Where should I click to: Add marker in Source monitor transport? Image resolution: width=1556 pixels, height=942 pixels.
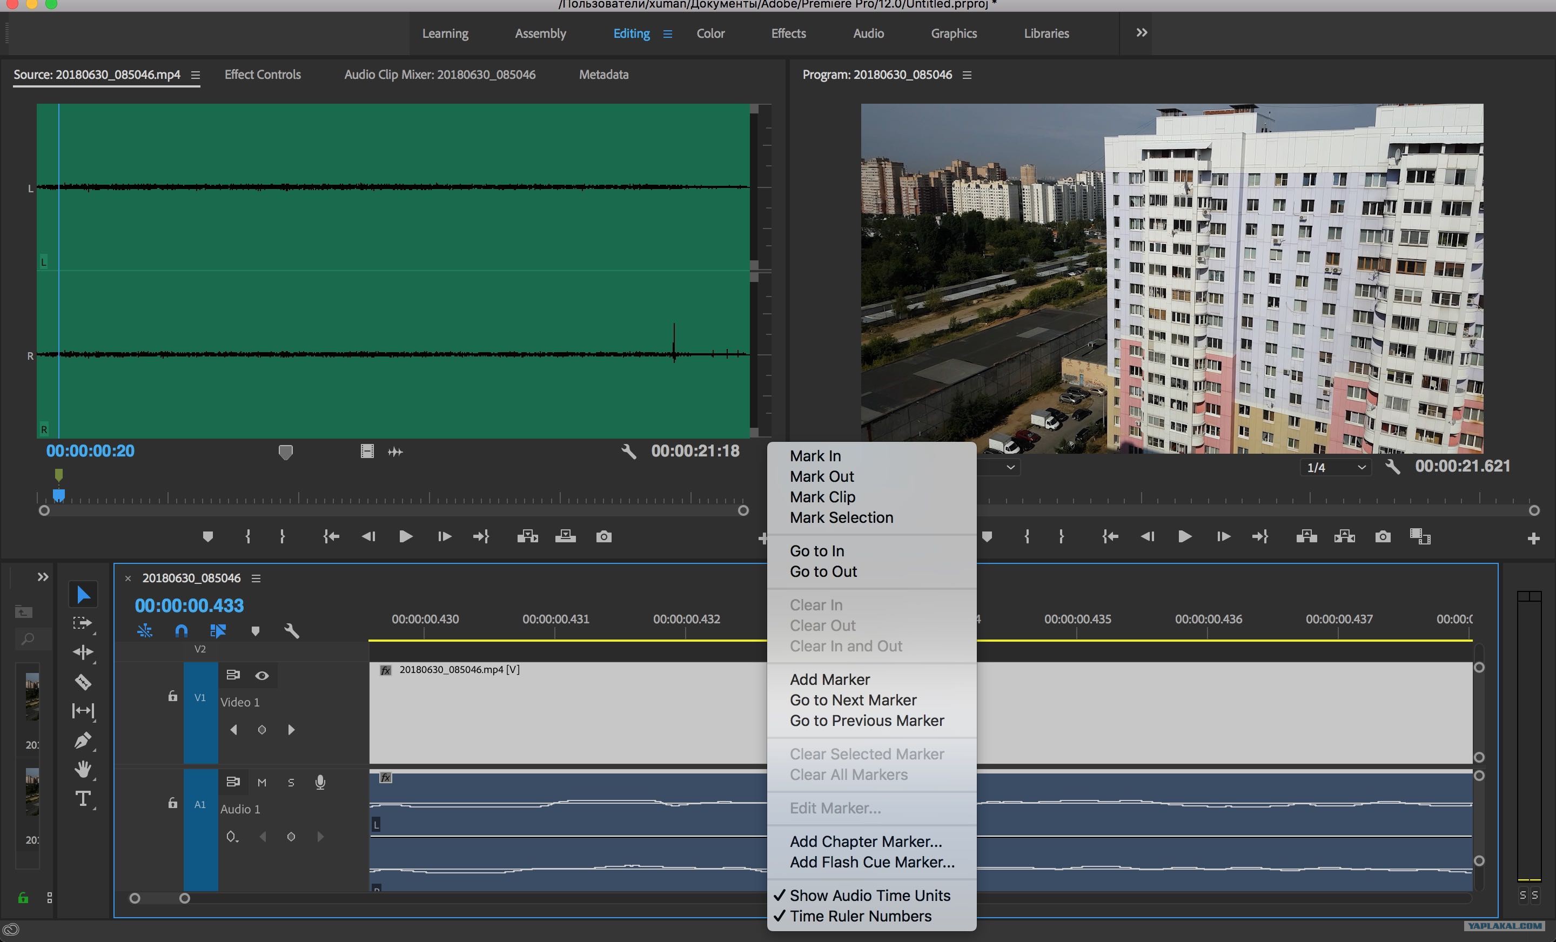[208, 537]
